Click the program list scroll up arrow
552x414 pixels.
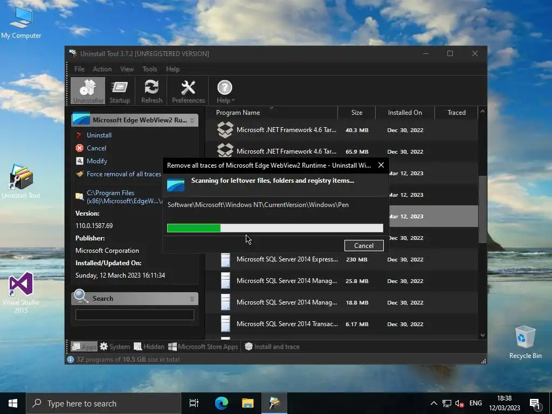pos(482,112)
